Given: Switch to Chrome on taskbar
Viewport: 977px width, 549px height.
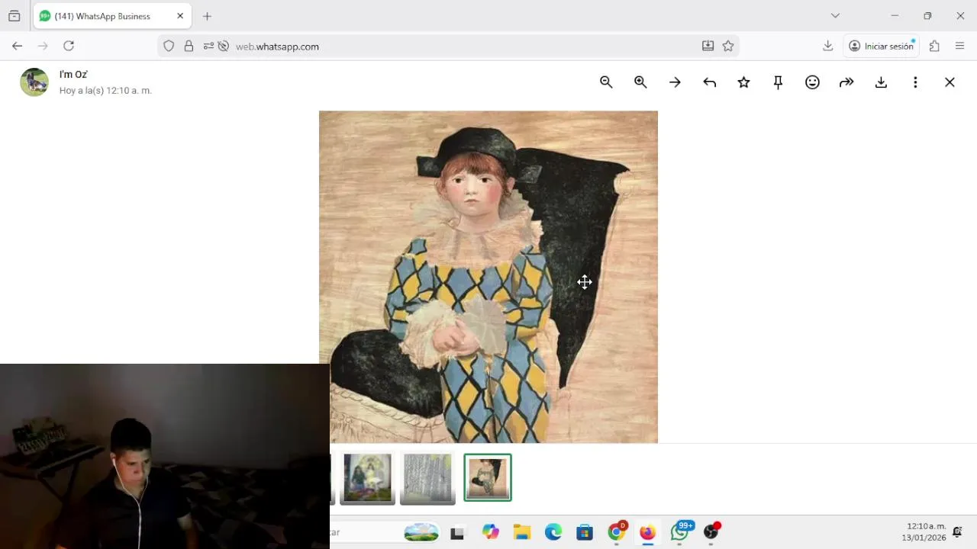Looking at the screenshot, I should click(x=616, y=531).
